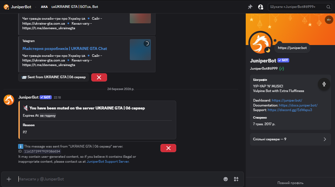Click the lower Telegram embed loading thumbnail
Image resolution: width=335 pixels, height=187 pixels.
140,50
